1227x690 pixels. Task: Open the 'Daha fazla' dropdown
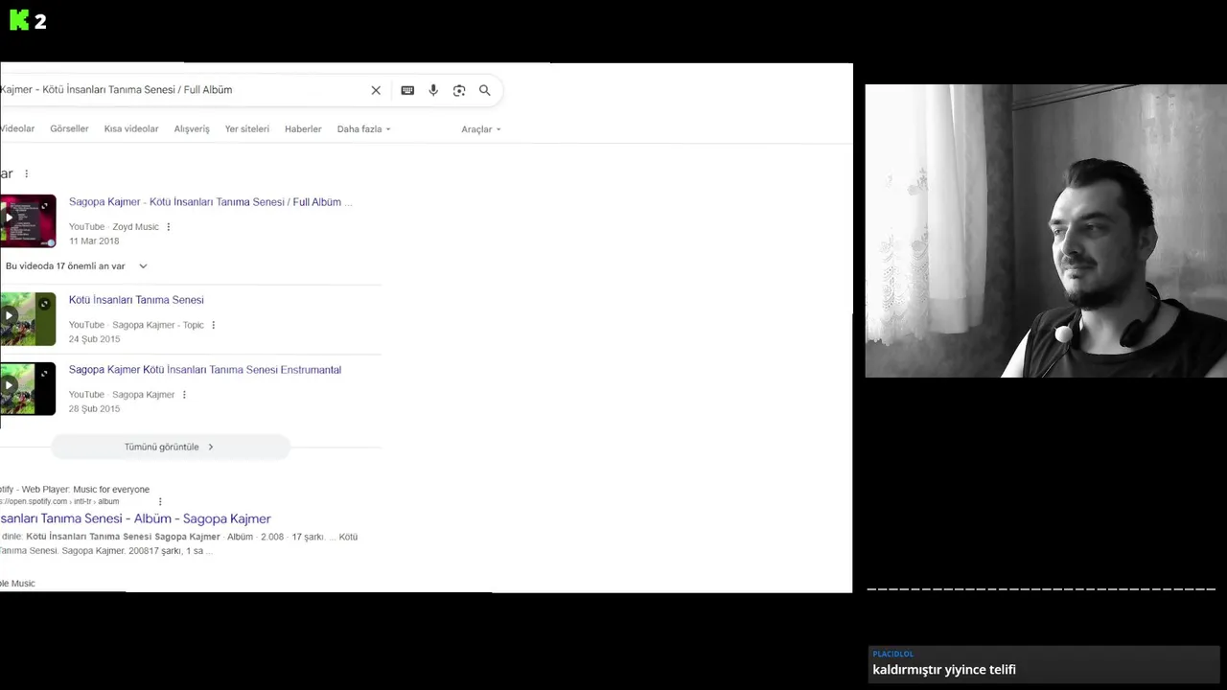[363, 129]
